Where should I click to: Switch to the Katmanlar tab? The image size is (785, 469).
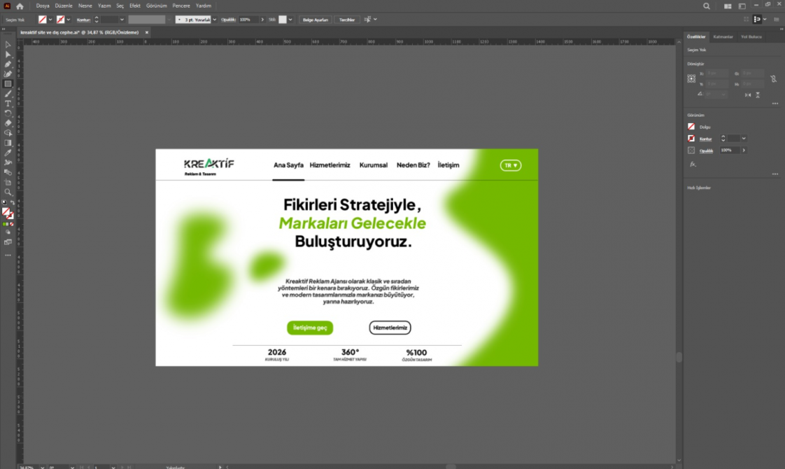[x=723, y=36]
